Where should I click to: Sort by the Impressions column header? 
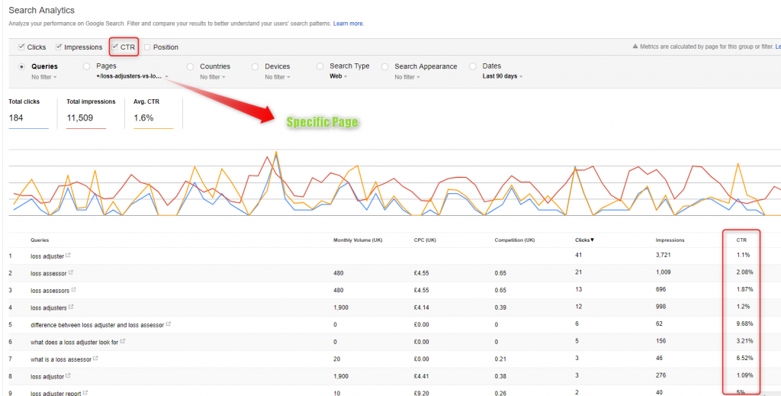coord(670,240)
